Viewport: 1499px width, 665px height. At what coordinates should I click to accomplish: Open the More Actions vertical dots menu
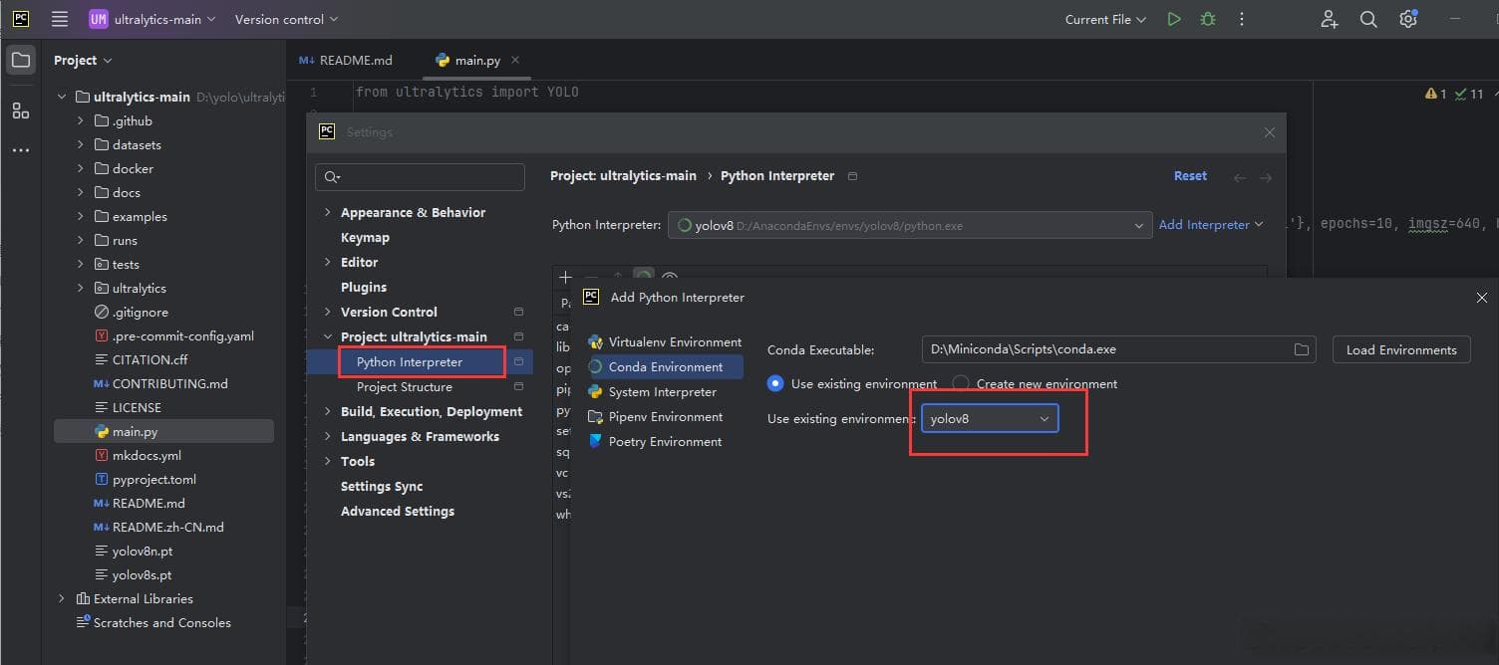[x=1242, y=19]
